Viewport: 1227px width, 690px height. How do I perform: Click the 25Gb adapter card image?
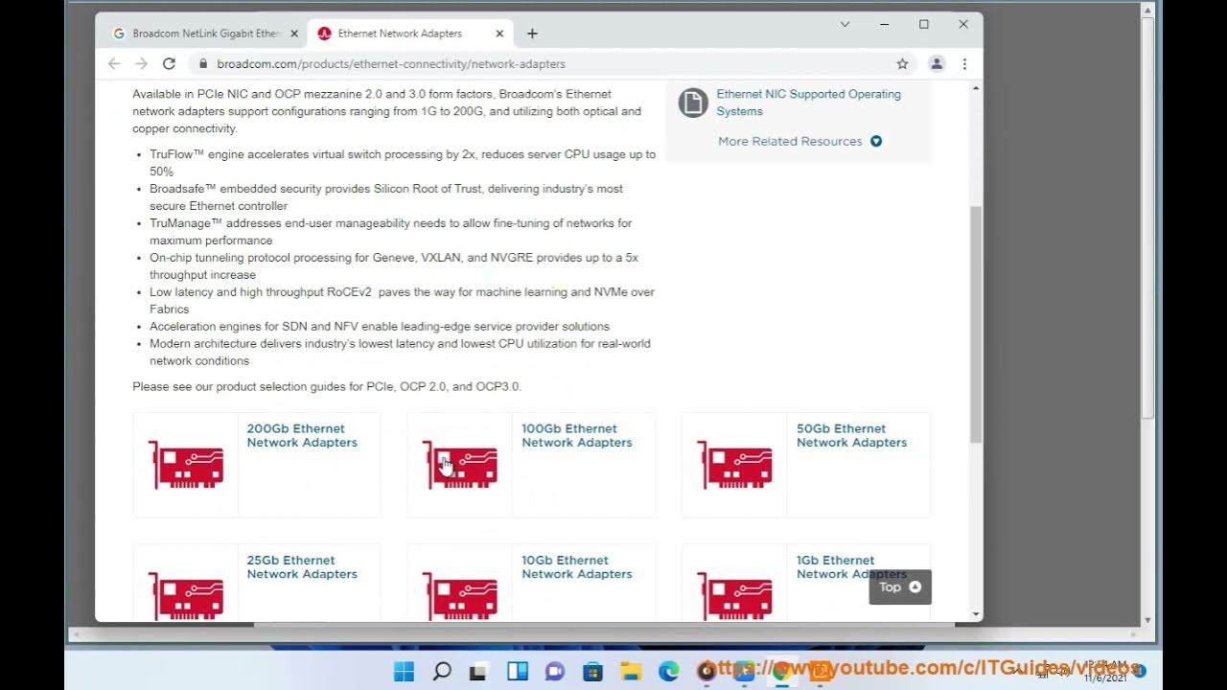(x=186, y=596)
